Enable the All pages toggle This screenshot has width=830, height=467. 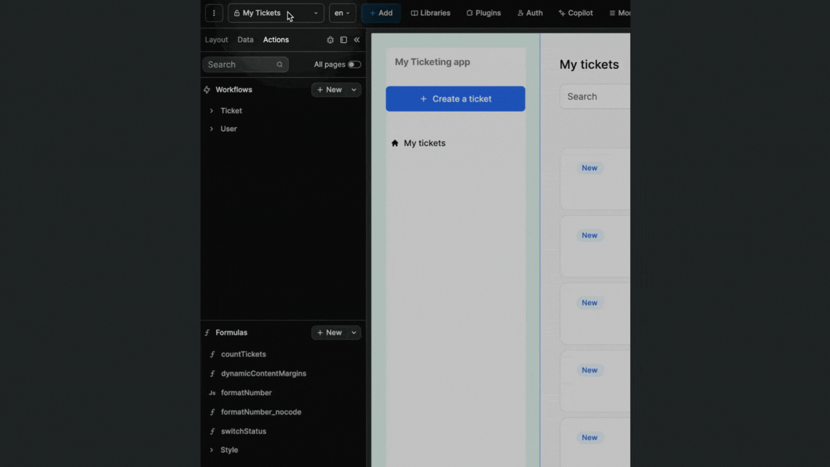[x=354, y=65]
